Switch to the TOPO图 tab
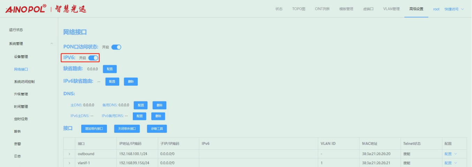 298,9
